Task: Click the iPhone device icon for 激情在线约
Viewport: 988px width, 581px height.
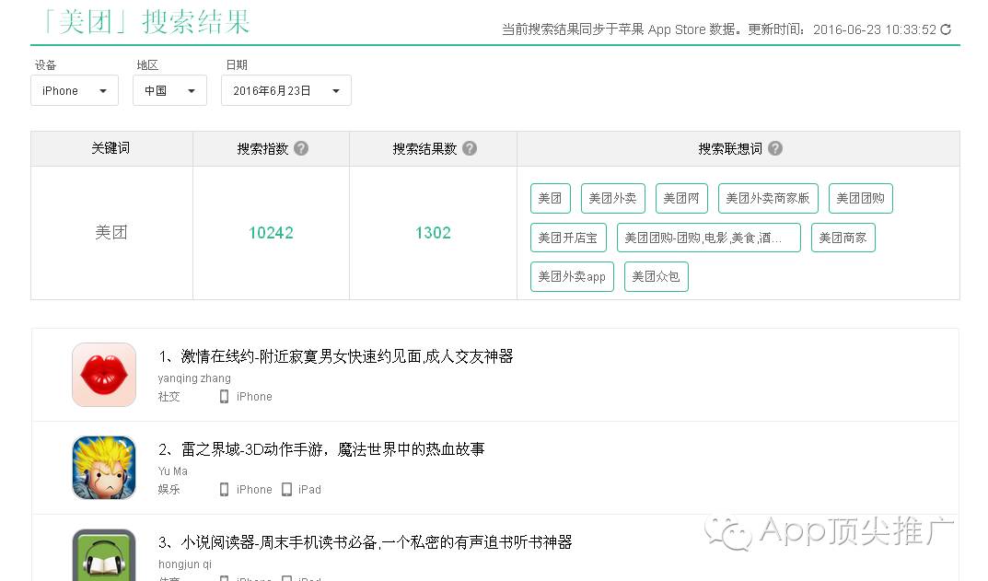Action: 224,396
